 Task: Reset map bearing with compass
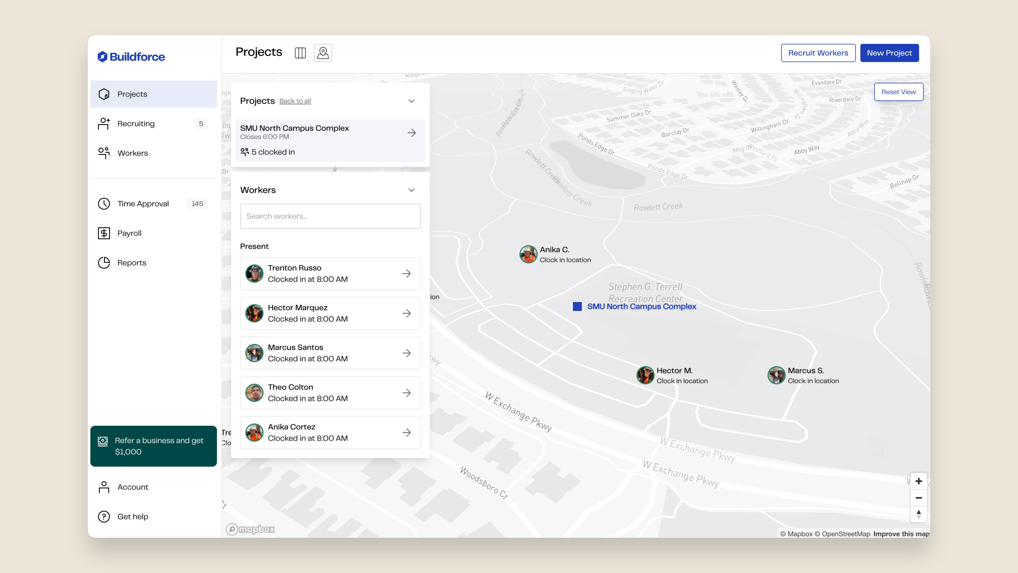918,514
